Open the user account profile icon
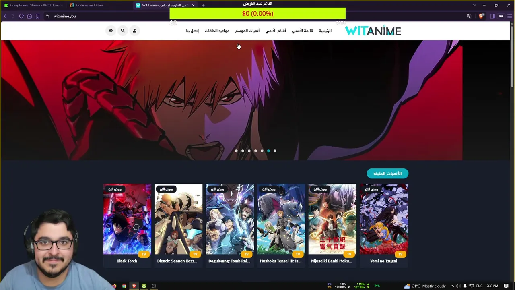Viewport: 515px width, 290px height. tap(134, 31)
